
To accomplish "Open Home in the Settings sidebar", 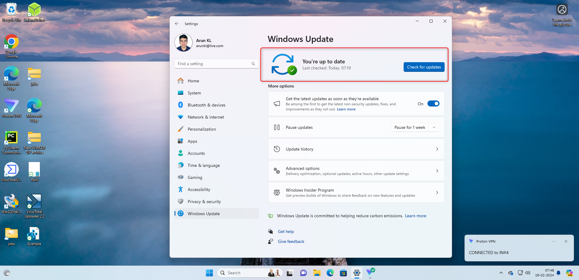I will click(216, 81).
